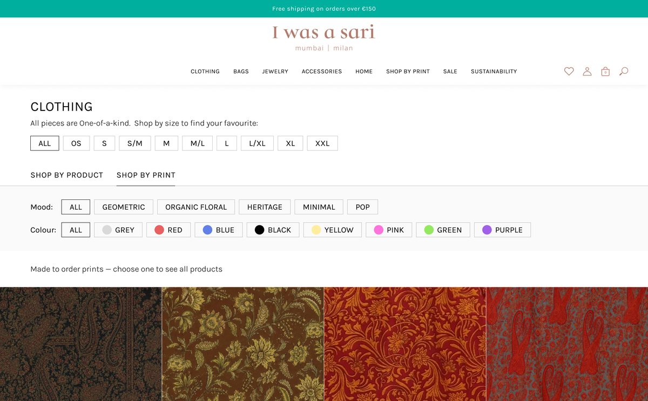Choose the Geometric mood

[124, 207]
